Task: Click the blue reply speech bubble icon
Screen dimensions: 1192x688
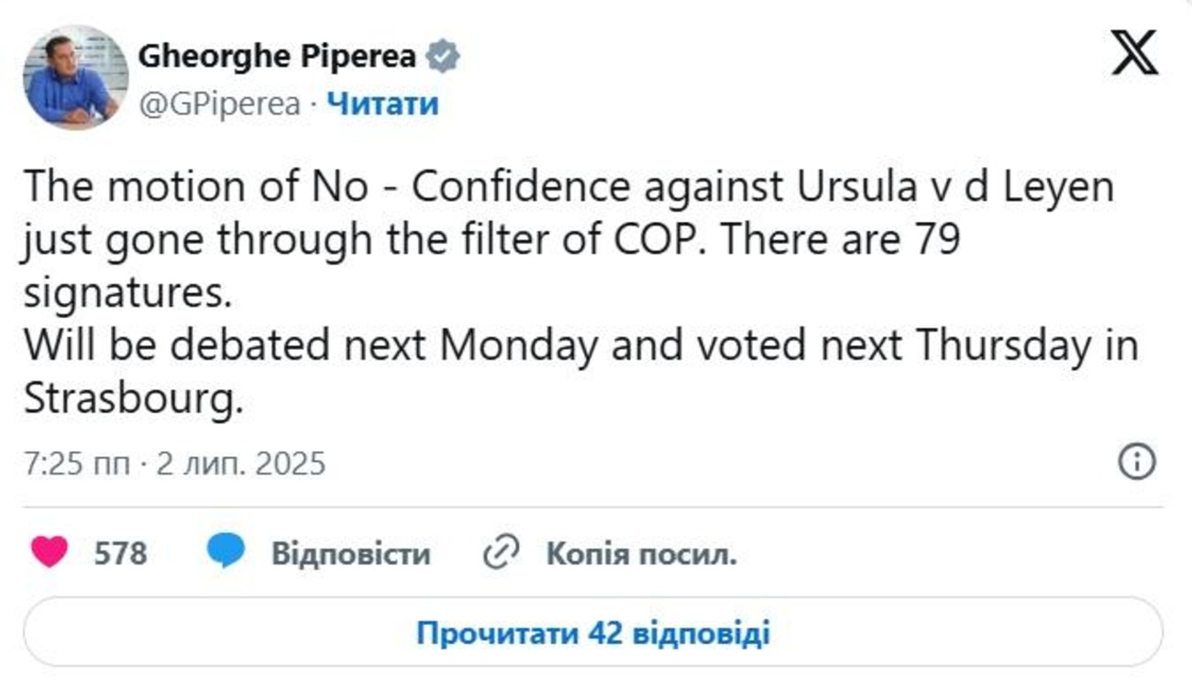Action: pos(226,553)
